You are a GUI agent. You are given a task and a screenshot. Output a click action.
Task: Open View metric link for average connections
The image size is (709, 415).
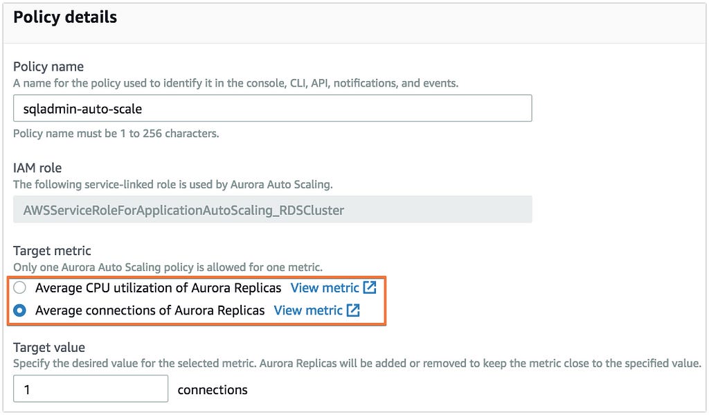click(308, 310)
